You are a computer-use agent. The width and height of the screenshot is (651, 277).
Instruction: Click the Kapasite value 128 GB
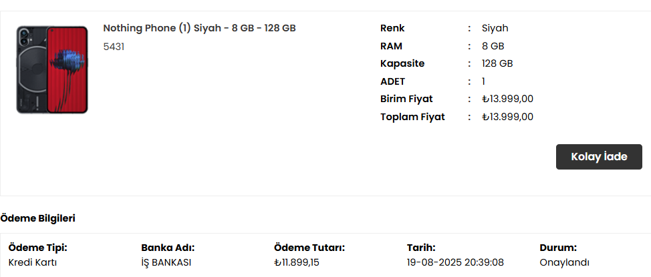pyautogui.click(x=497, y=64)
